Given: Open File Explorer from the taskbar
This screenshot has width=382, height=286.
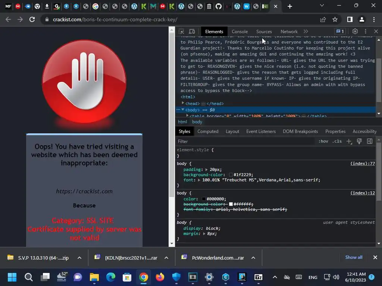Looking at the screenshot, I should [94, 277].
